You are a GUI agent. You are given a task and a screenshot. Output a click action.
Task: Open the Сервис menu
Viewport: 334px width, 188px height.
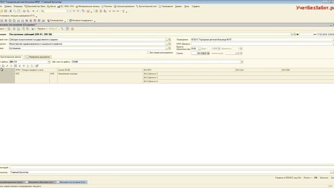tap(178, 6)
